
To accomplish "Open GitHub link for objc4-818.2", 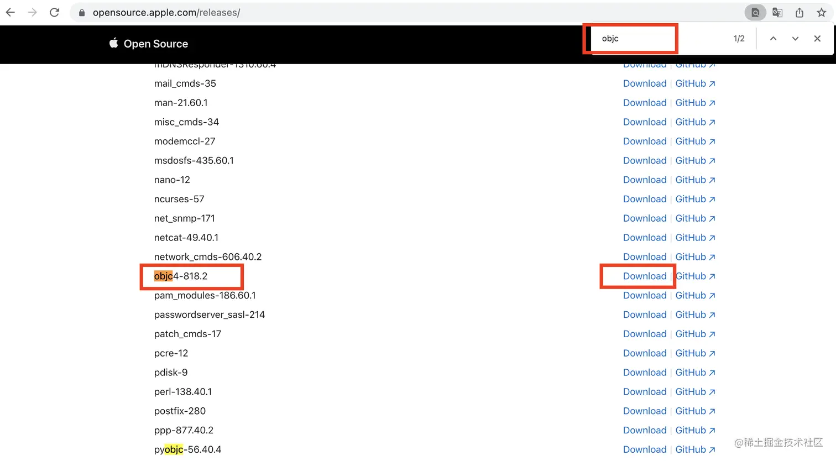I will click(695, 276).
